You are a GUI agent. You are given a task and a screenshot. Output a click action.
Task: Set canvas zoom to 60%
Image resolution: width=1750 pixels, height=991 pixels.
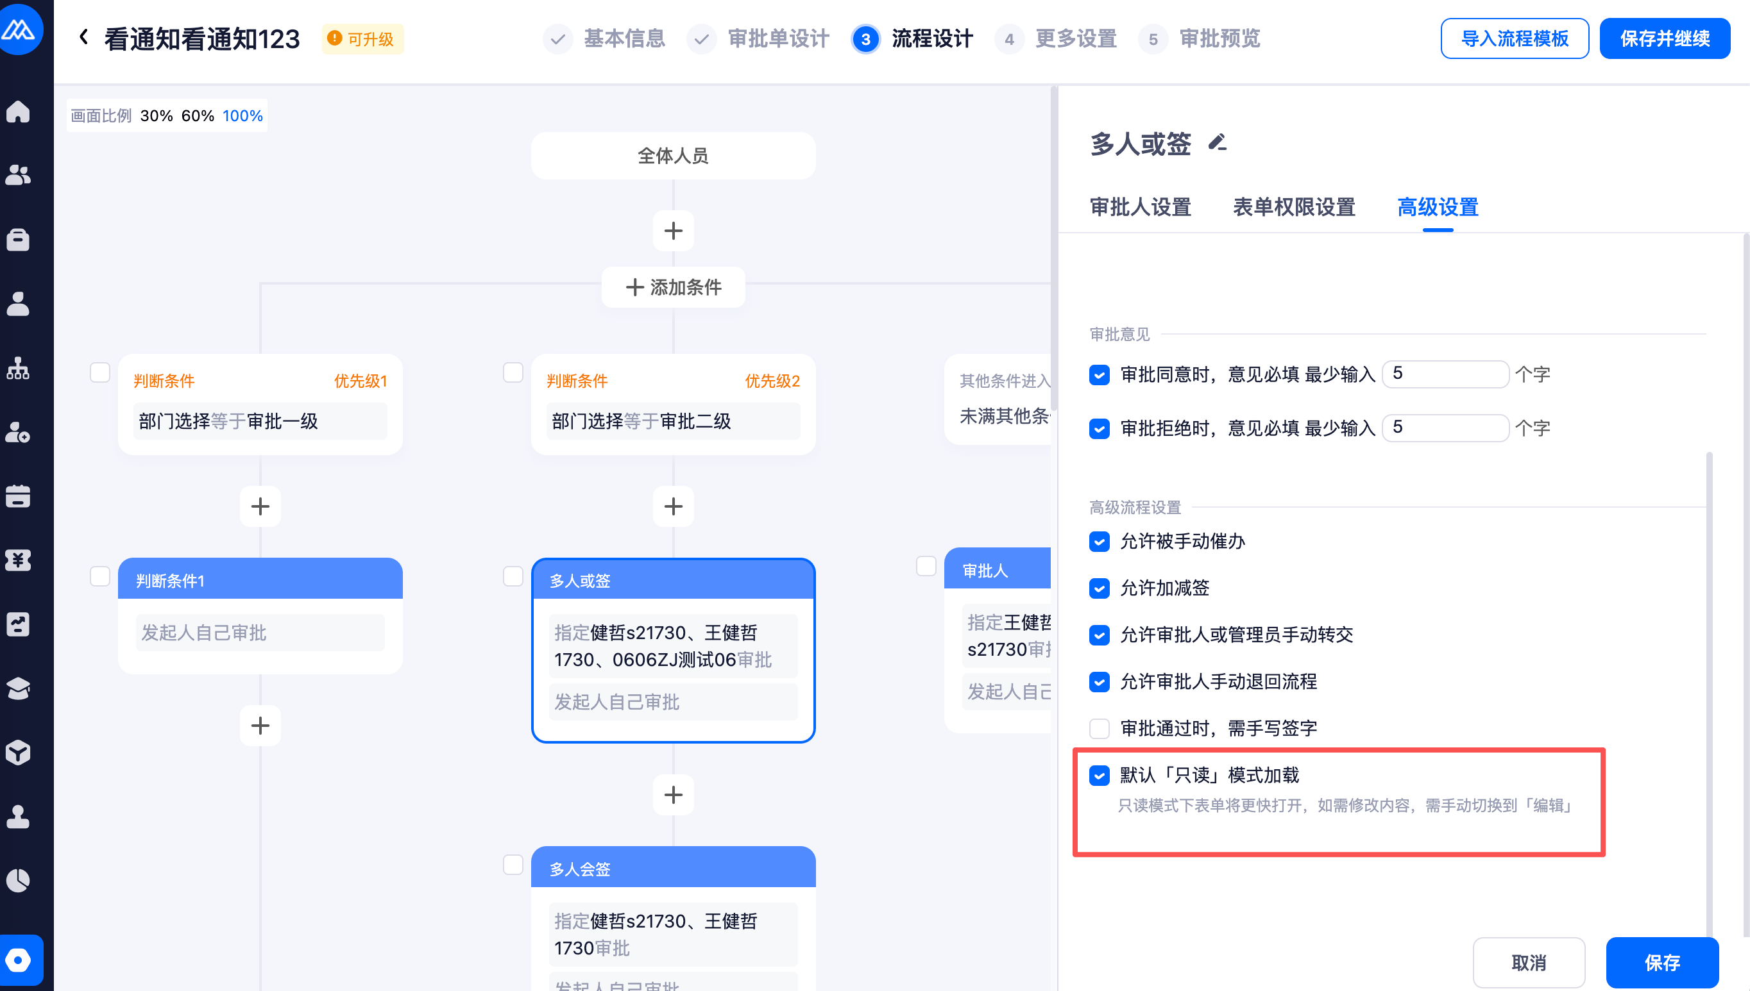pyautogui.click(x=198, y=116)
